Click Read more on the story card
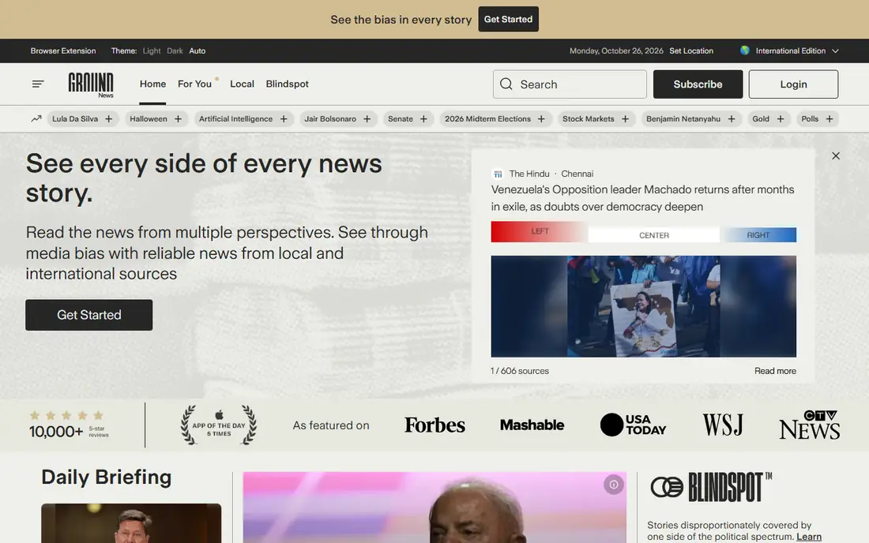This screenshot has height=543, width=869. tap(775, 371)
